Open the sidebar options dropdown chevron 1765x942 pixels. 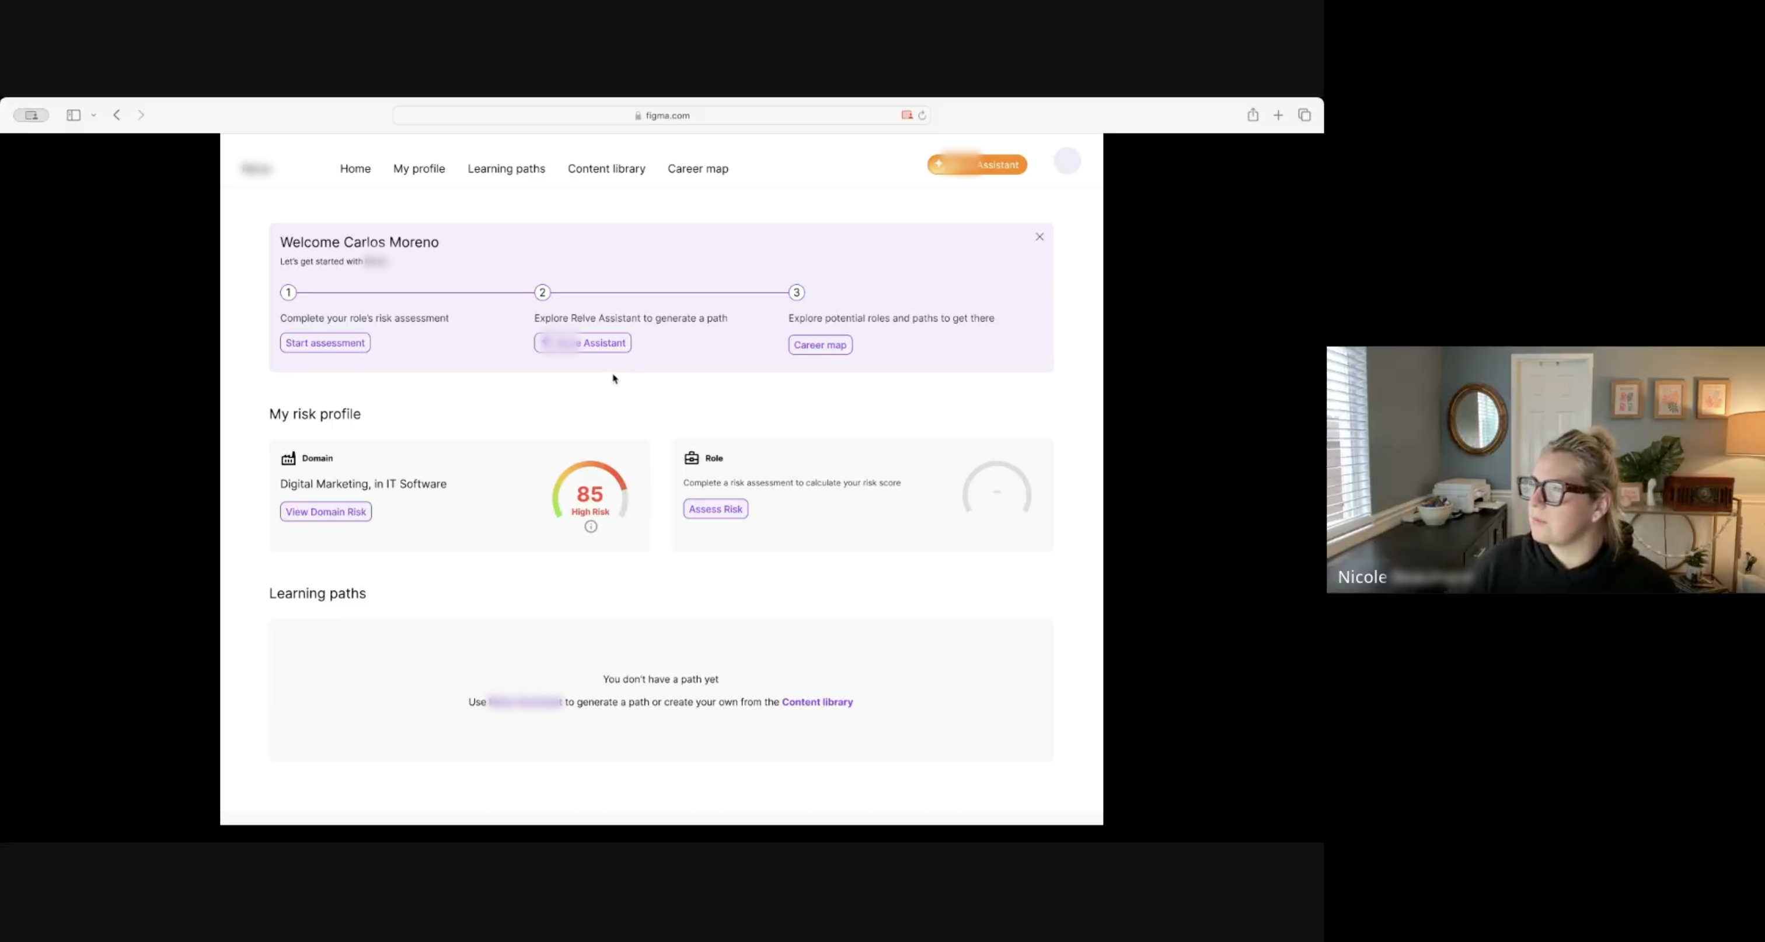click(94, 115)
